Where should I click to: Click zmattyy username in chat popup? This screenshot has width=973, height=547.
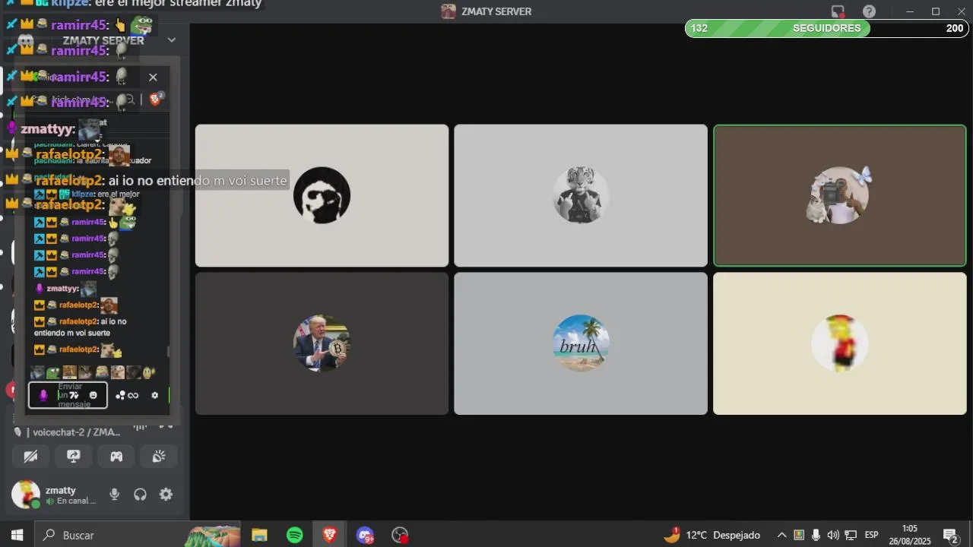point(62,289)
